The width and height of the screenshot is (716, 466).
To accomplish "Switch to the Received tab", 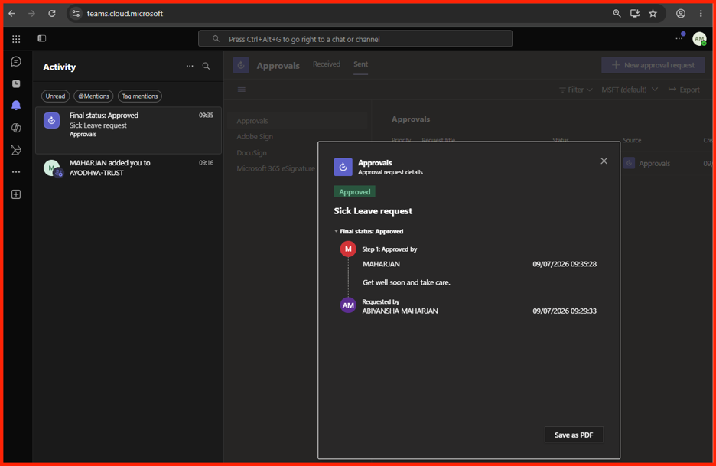I will (327, 64).
